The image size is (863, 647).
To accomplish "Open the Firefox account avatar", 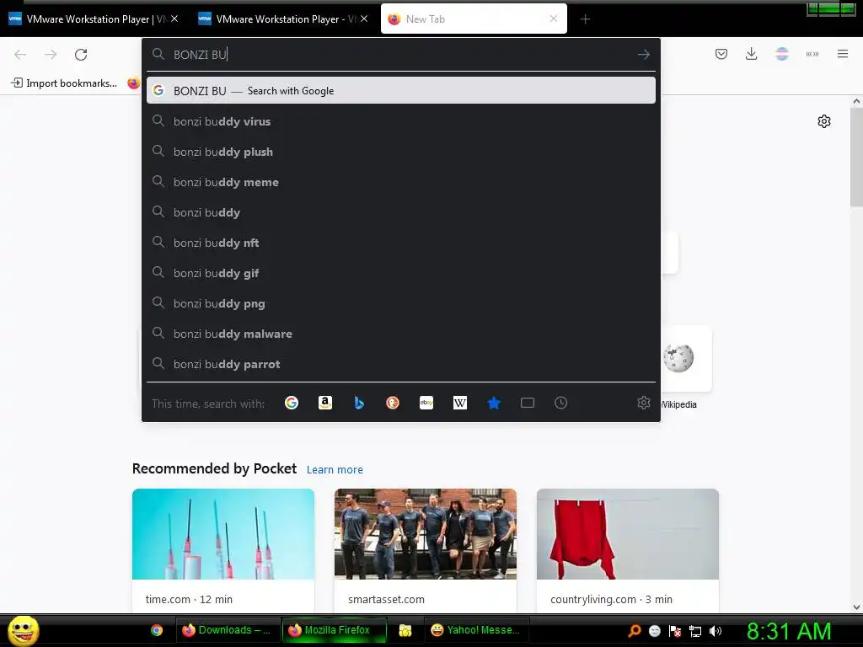I will pos(782,54).
